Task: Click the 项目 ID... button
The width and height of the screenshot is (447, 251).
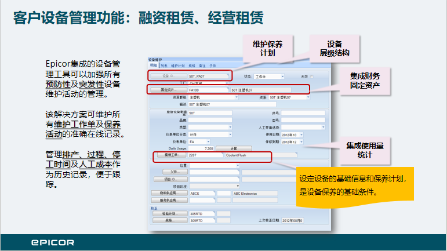Action: click(x=170, y=179)
